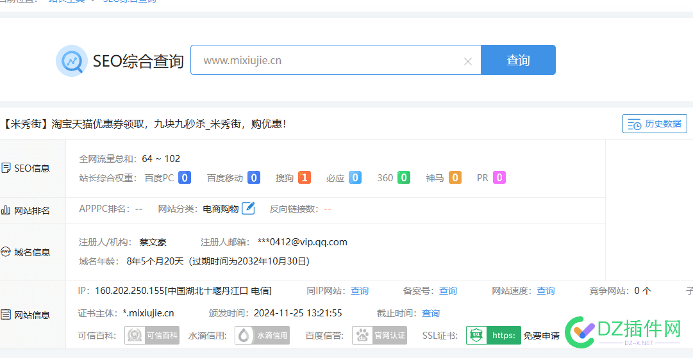Click the 证书主体 value *.mixiujie.cn
This screenshot has width=693, height=358.
(148, 313)
